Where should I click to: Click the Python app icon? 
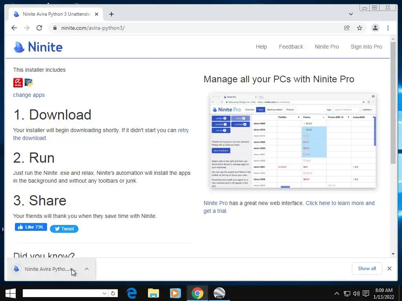(x=28, y=83)
